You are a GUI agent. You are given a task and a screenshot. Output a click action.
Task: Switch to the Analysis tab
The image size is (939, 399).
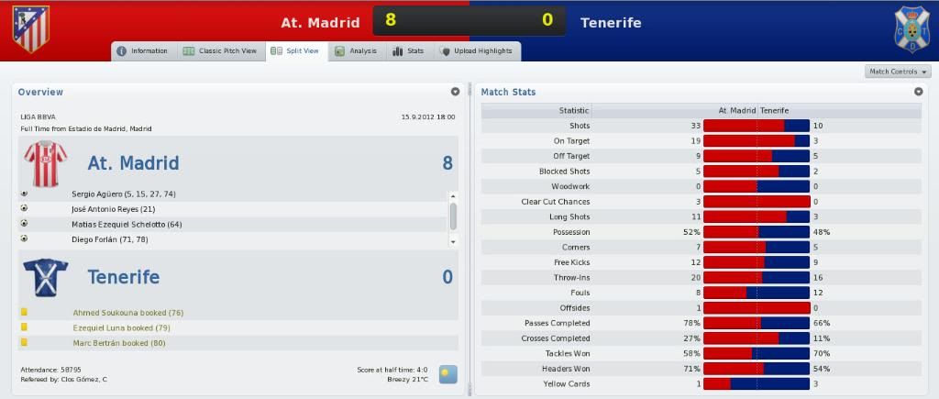[x=357, y=51]
